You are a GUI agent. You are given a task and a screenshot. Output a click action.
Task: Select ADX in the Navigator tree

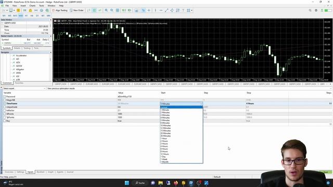coord(18,62)
